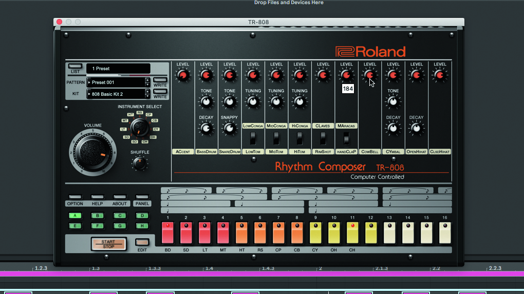This screenshot has height=294, width=524.
Task: Click the CowBell LEVEL knob
Action: tap(369, 75)
